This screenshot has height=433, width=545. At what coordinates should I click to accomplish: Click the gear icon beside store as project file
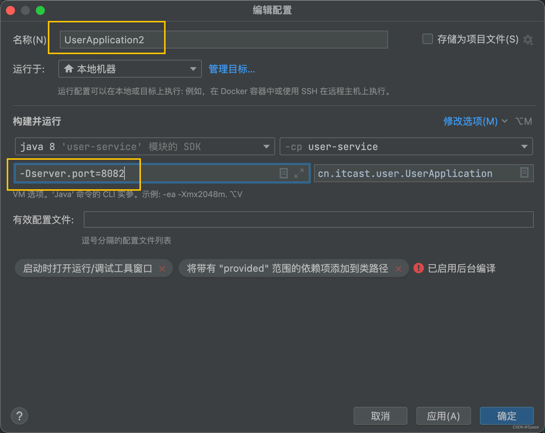[x=528, y=40]
